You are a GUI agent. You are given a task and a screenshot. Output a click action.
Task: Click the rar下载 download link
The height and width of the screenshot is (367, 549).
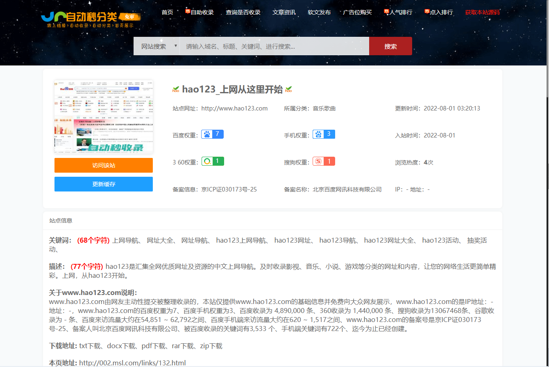tap(183, 346)
